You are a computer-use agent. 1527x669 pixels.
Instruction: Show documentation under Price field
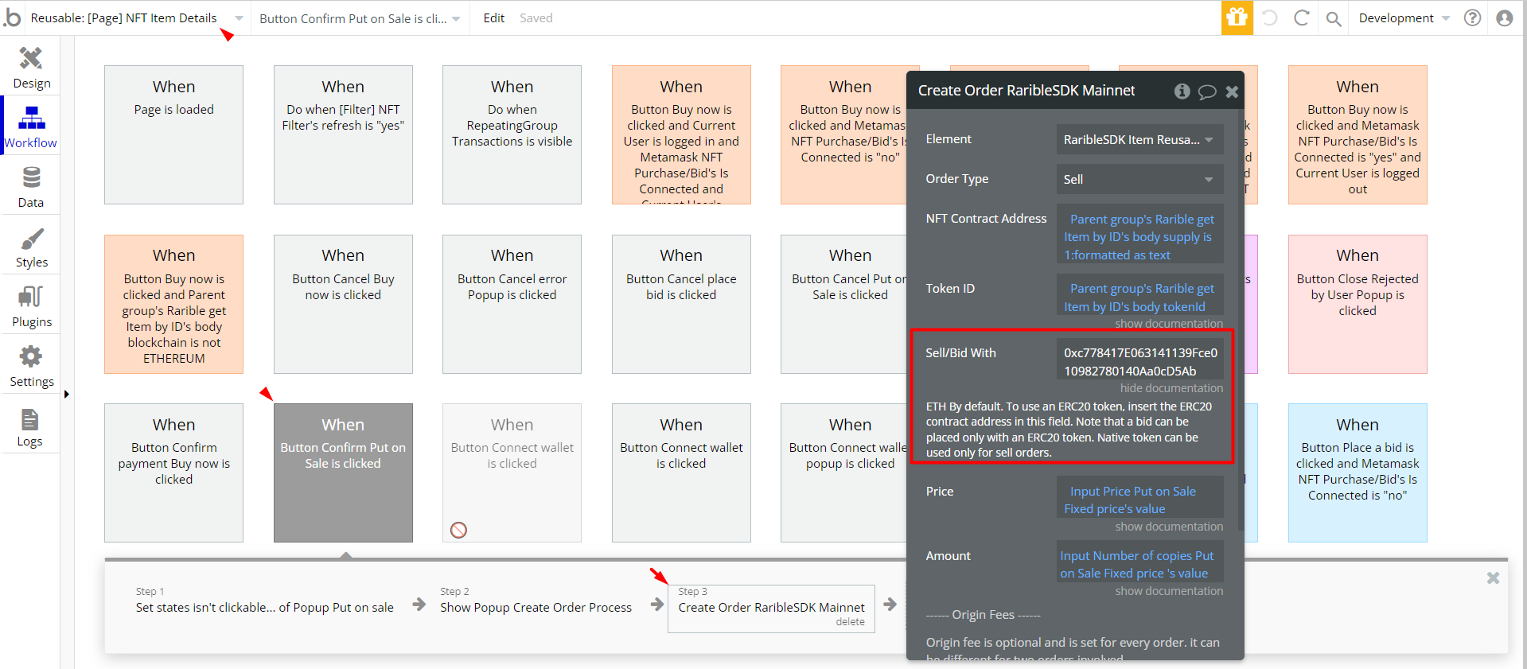1168,527
